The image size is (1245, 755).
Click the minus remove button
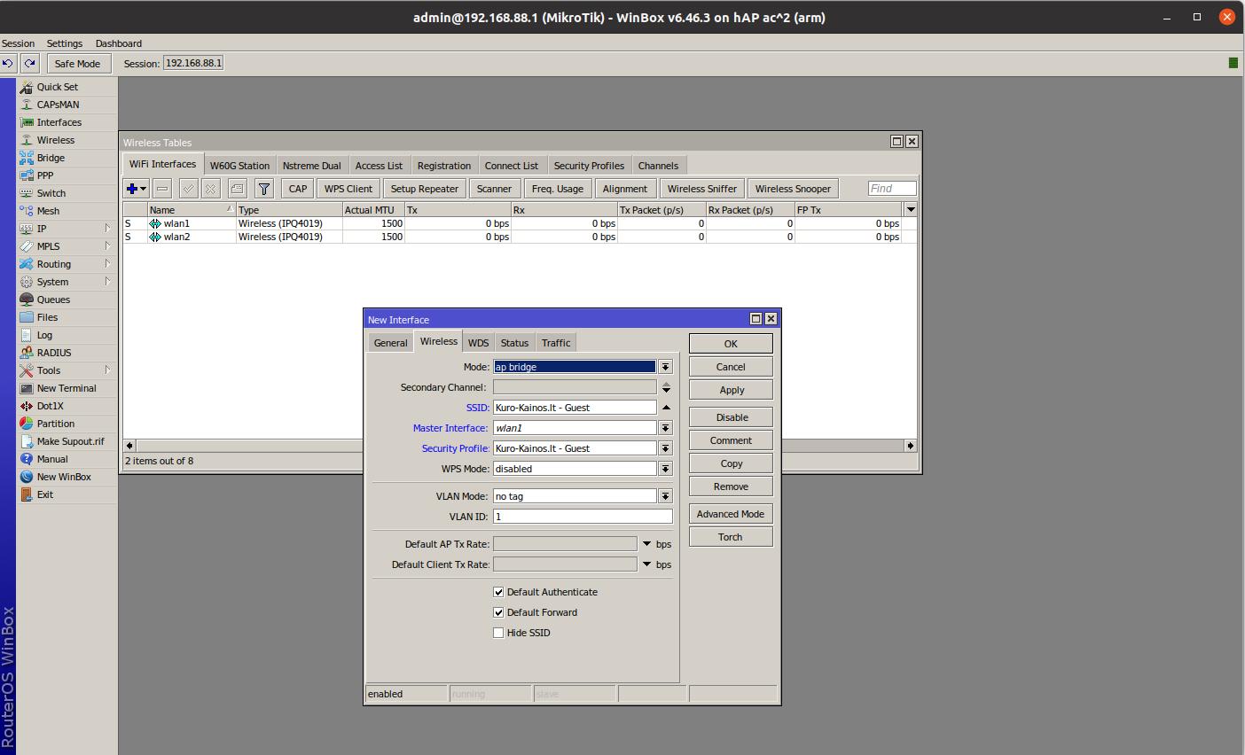(x=162, y=189)
